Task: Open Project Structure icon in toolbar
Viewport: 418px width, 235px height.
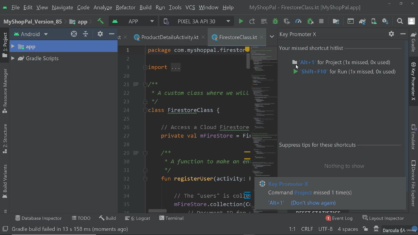Action: (336, 22)
